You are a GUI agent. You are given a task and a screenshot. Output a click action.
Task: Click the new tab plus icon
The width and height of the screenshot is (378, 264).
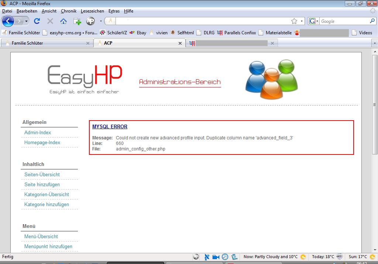(77, 21)
